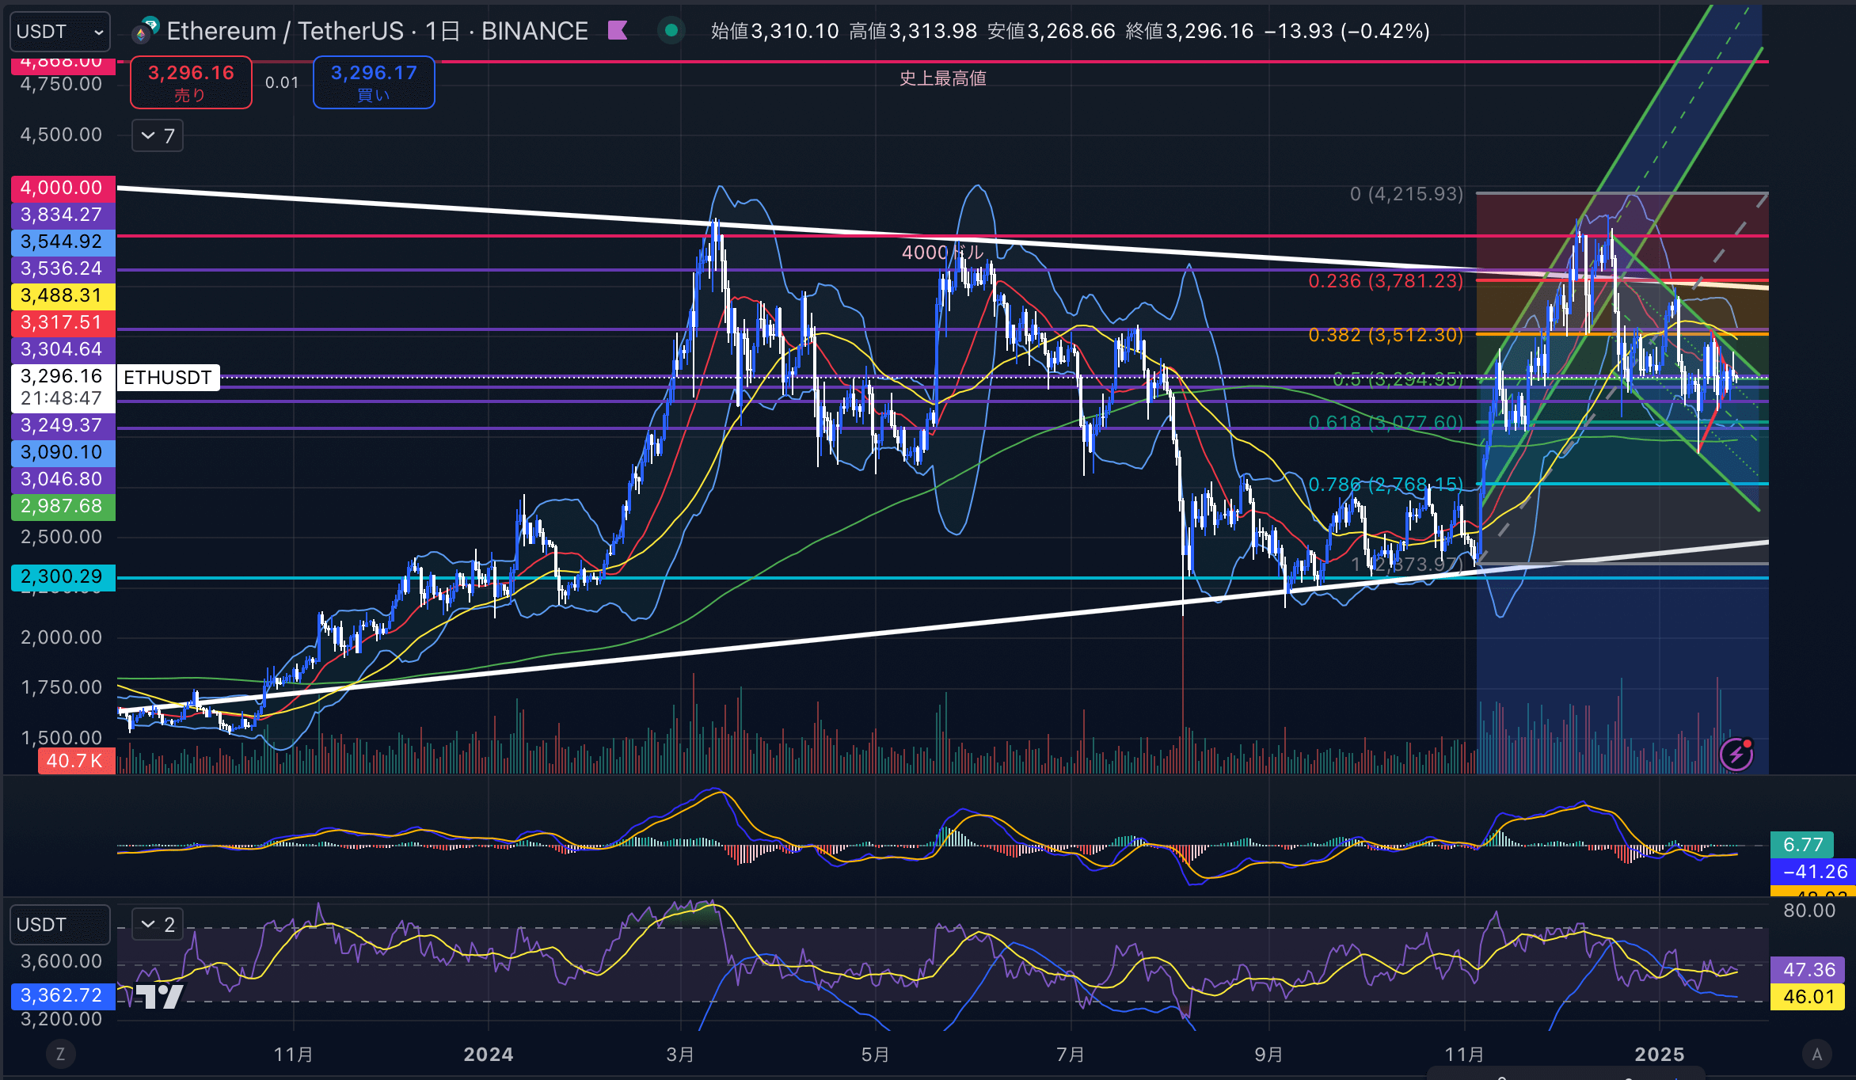1856x1080 pixels.
Task: Click the 史上最高値 chart annotation
Action: click(942, 78)
